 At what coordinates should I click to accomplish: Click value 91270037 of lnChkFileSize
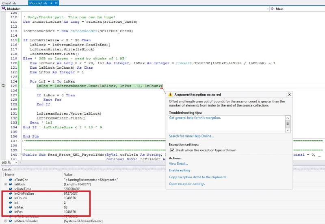pyautogui.click(x=71, y=194)
